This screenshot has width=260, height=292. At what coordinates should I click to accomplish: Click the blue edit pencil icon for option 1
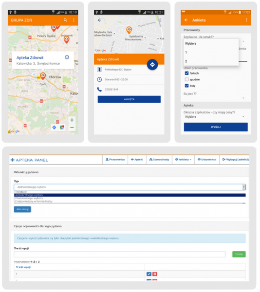(x=149, y=274)
